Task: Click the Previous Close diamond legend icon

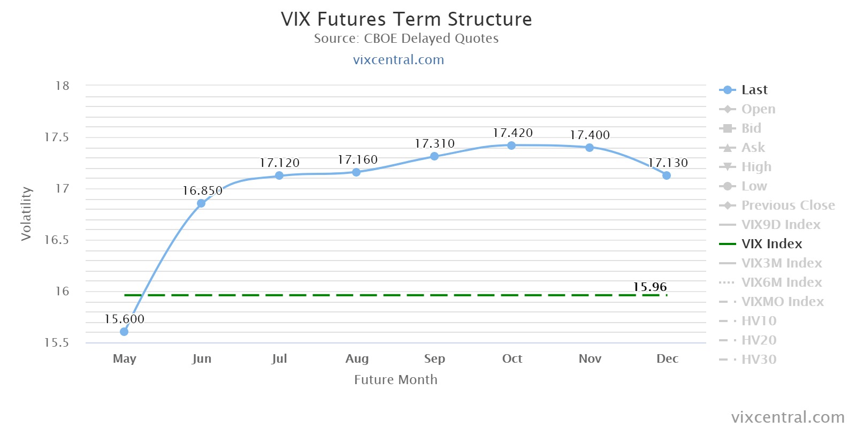Action: (727, 205)
